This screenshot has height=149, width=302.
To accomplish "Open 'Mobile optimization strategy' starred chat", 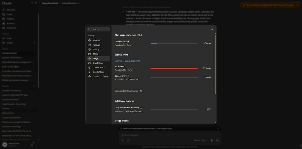I will click(x=19, y=80).
